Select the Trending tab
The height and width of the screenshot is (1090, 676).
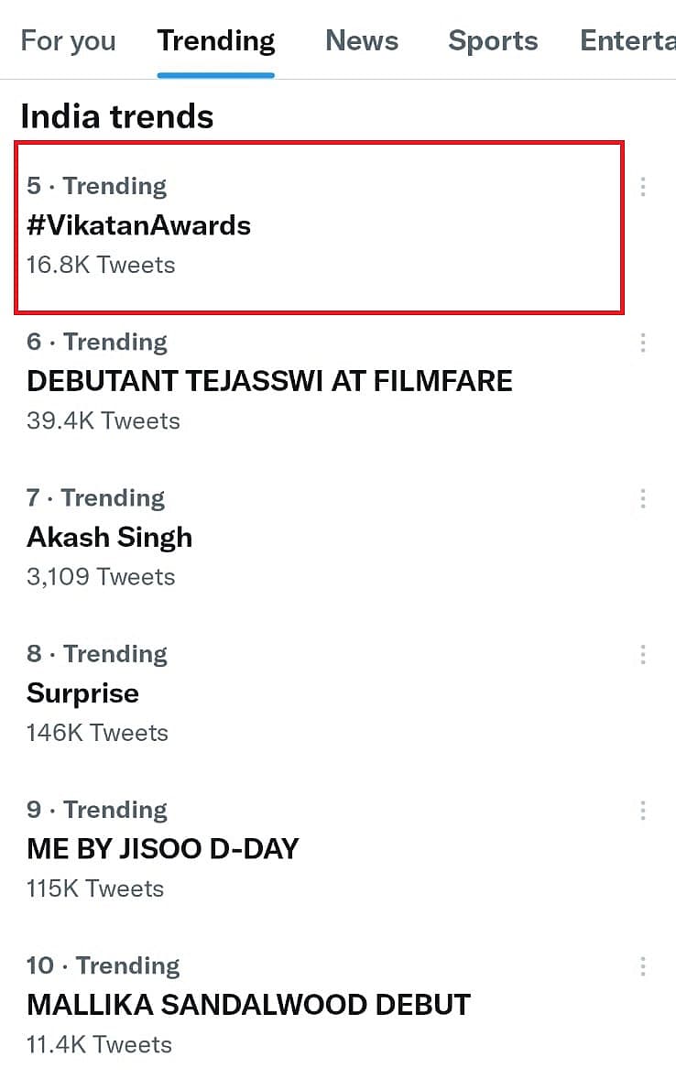coord(216,41)
